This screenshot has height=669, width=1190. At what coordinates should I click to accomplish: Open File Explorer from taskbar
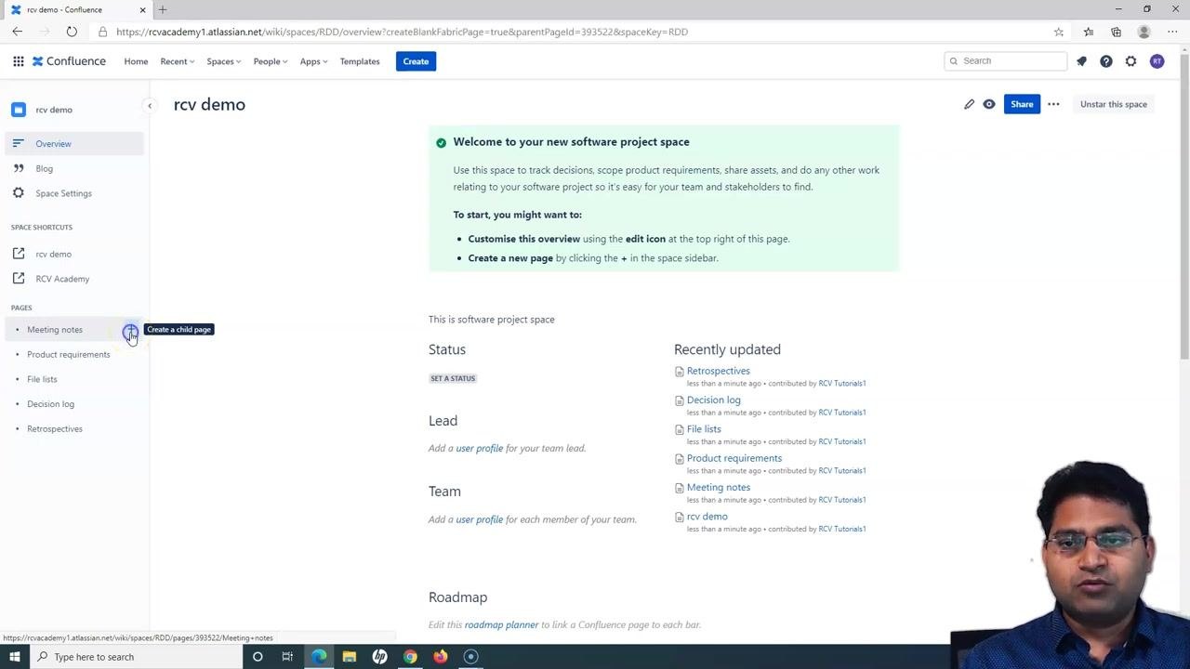click(350, 657)
